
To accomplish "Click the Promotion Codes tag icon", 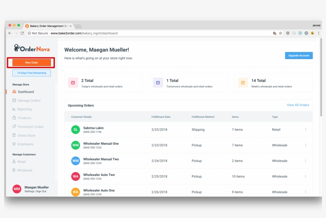I will coord(14,127).
